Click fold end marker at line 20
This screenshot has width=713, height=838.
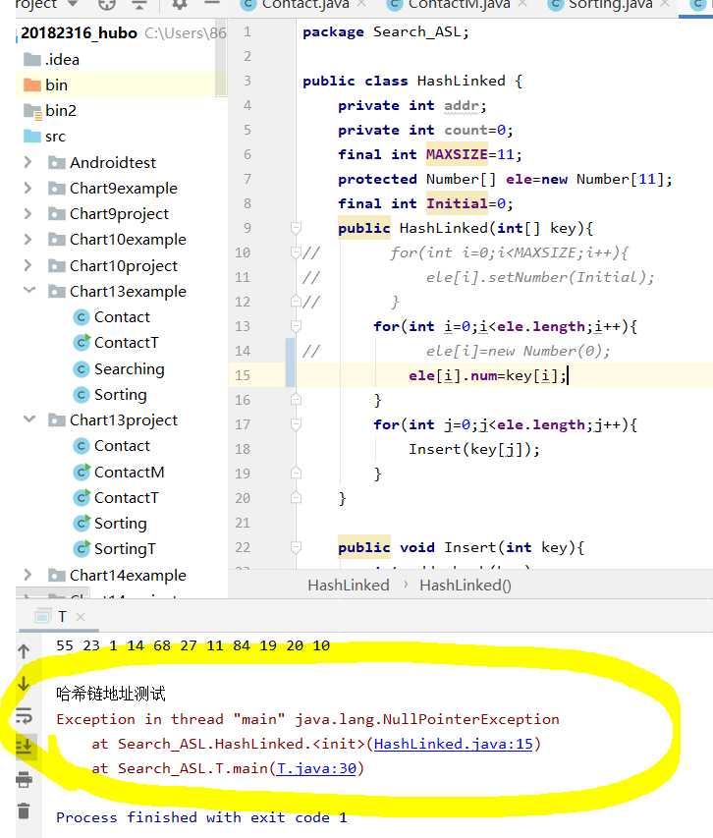[x=296, y=497]
